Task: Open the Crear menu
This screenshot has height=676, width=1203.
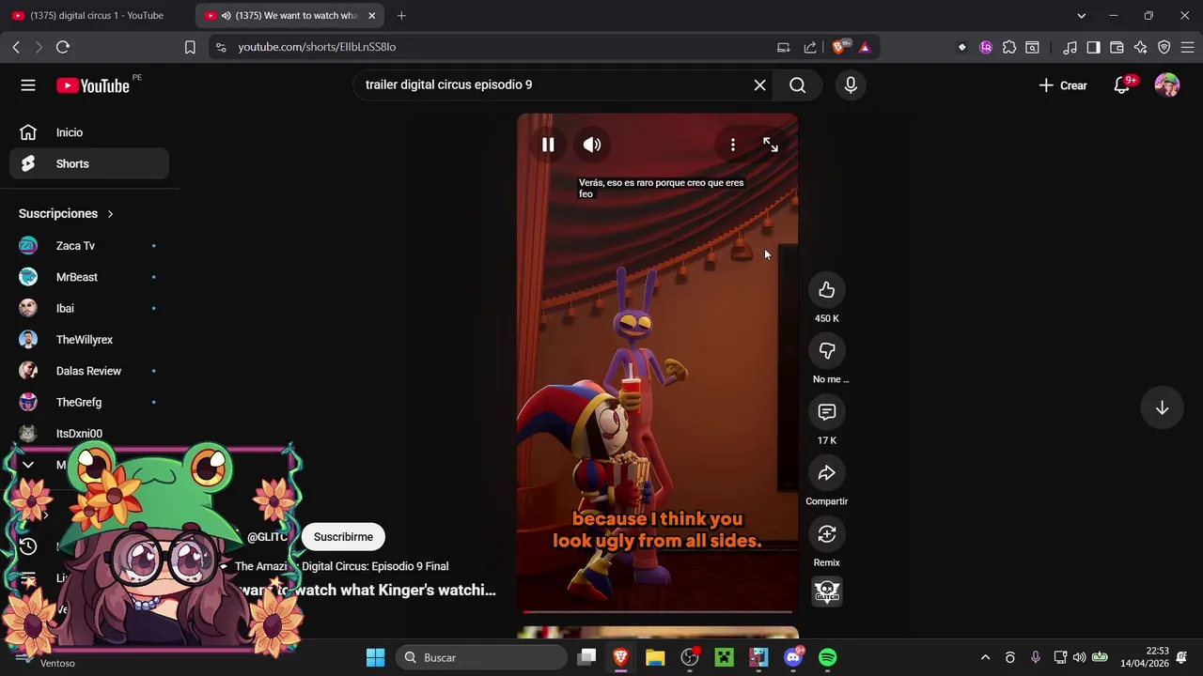Action: 1063,85
